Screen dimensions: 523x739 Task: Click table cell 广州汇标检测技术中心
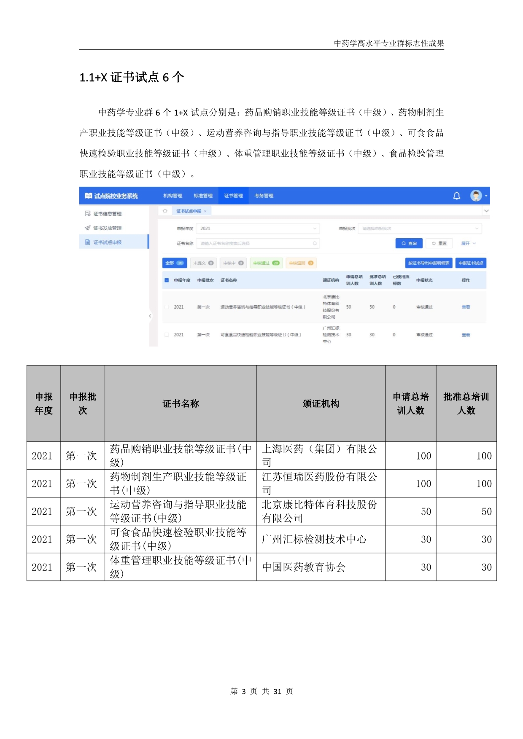321,539
